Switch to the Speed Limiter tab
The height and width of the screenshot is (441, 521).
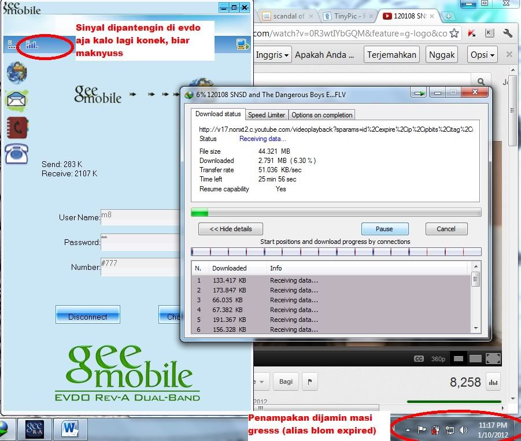coord(267,115)
